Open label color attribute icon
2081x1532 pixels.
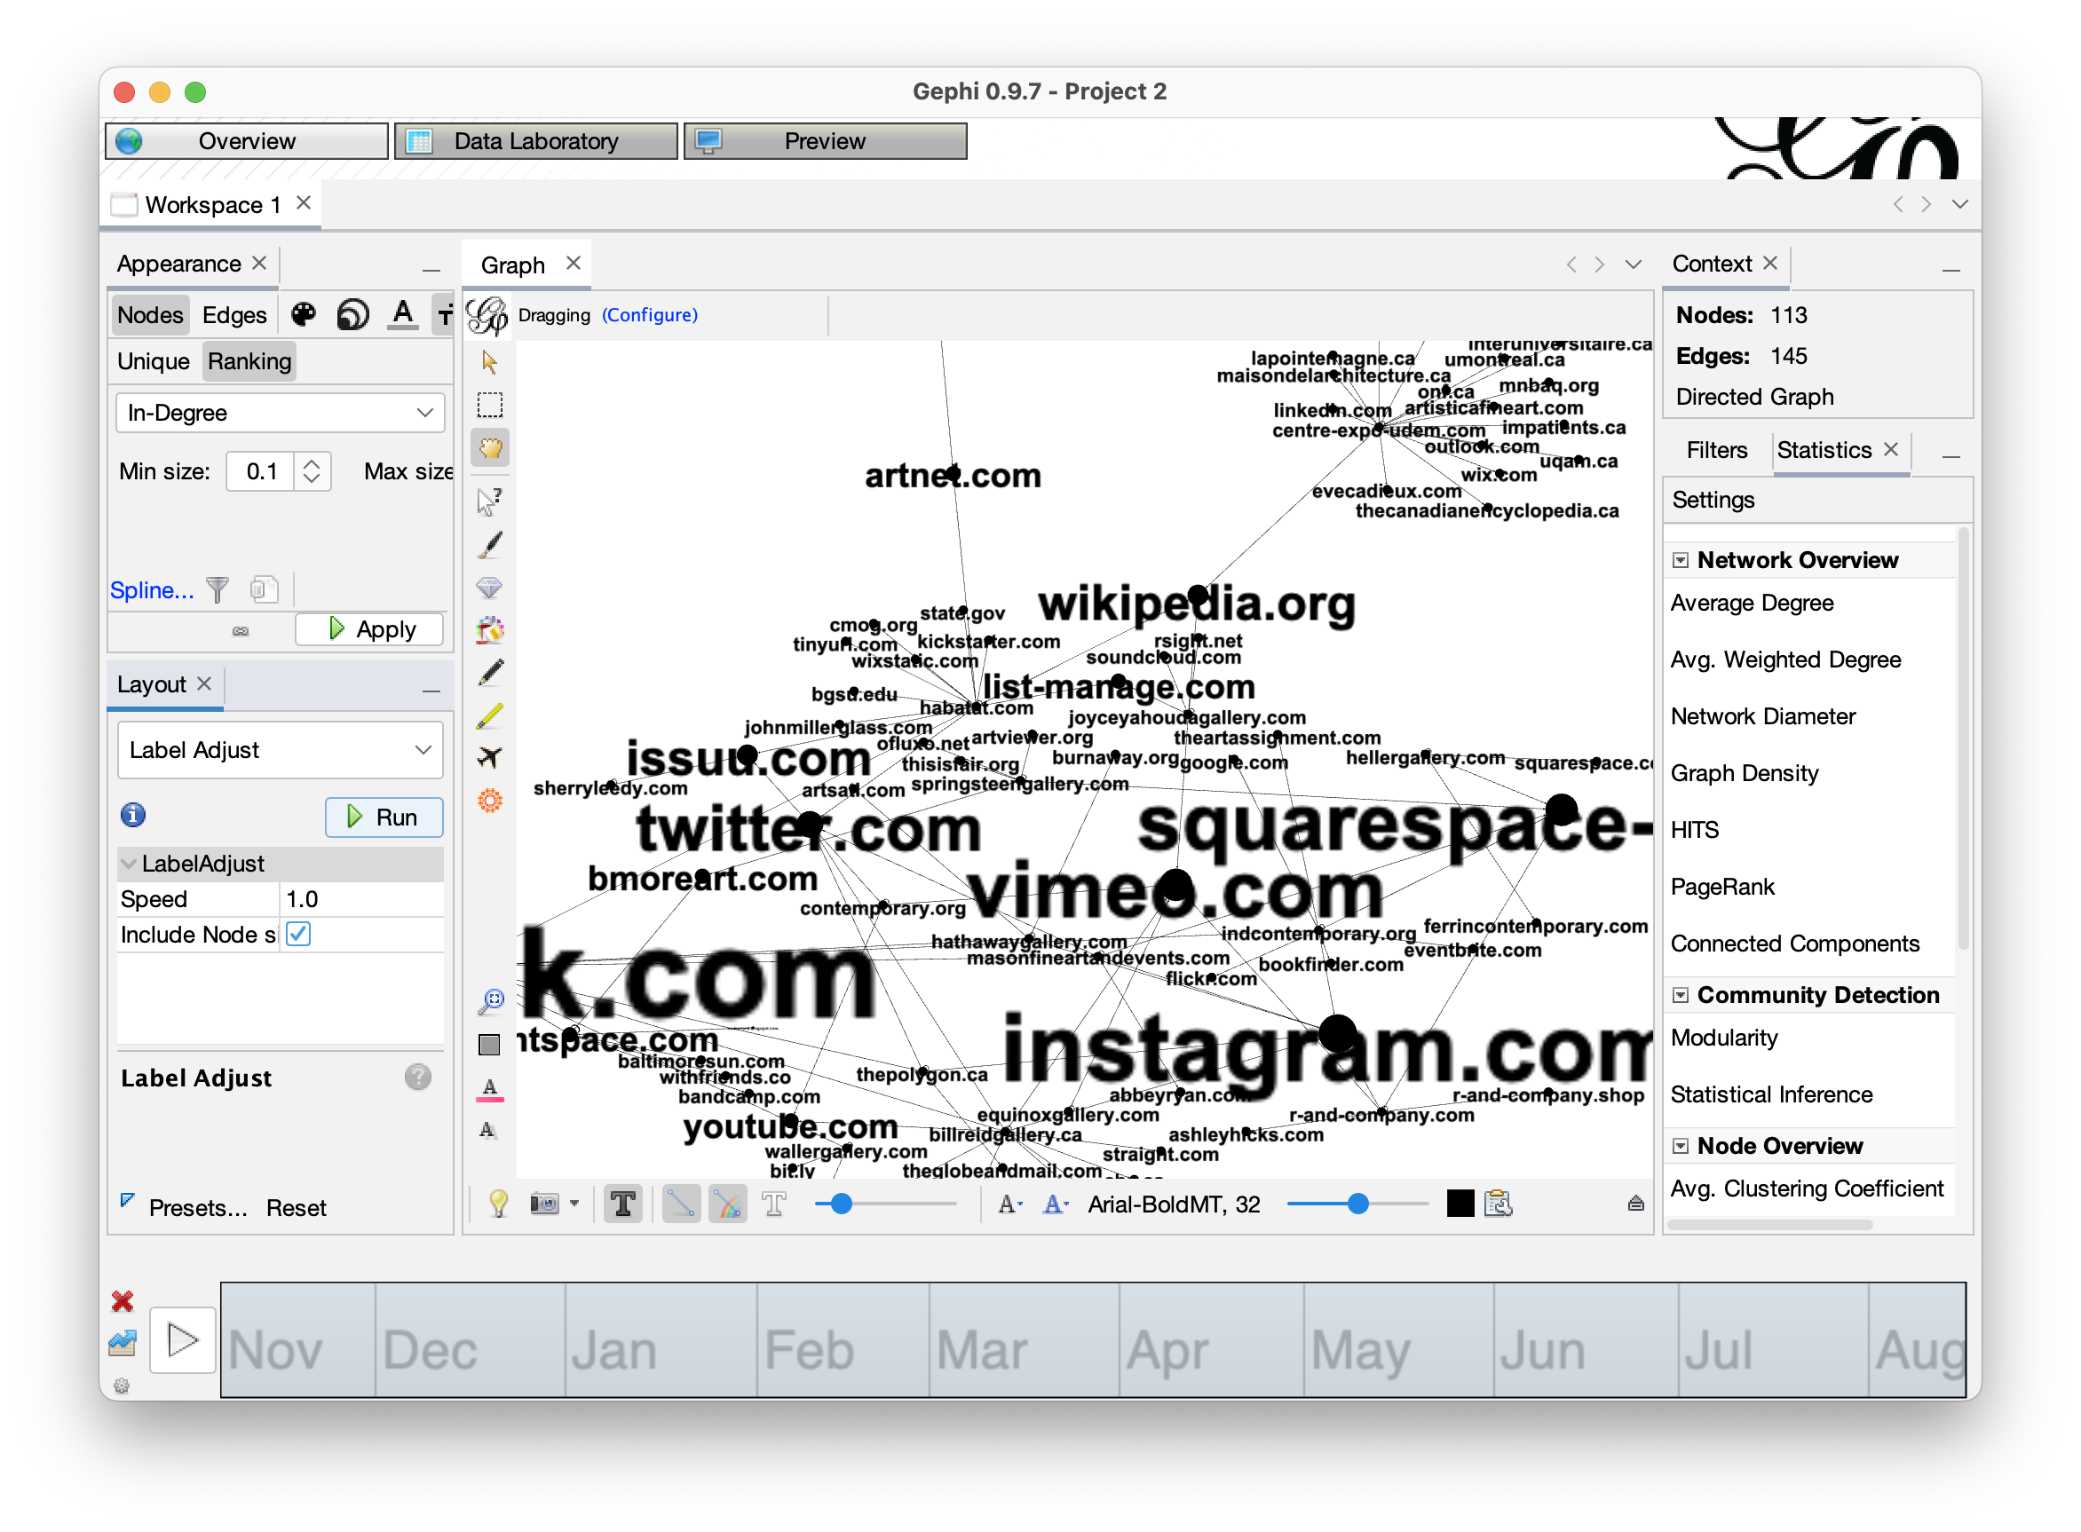tap(402, 314)
